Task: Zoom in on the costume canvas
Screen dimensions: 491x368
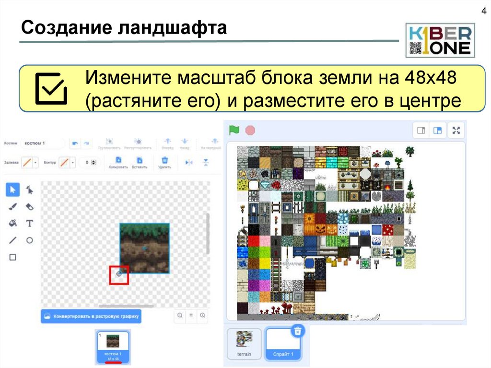Action: pyautogui.click(x=203, y=315)
